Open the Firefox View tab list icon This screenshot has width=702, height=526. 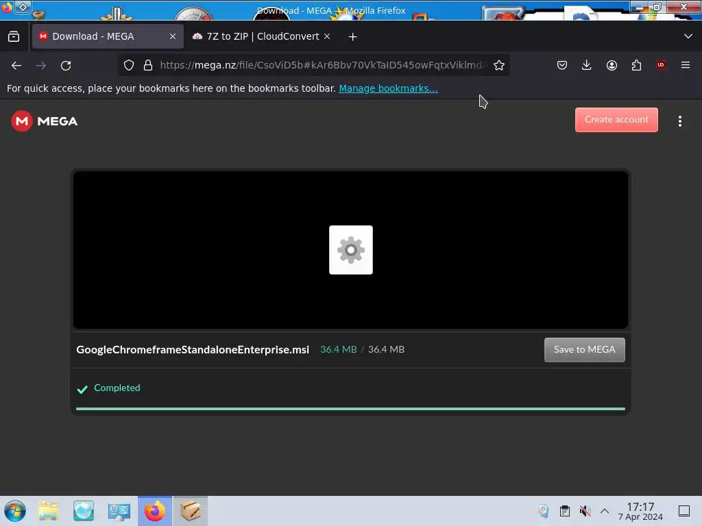(x=14, y=37)
